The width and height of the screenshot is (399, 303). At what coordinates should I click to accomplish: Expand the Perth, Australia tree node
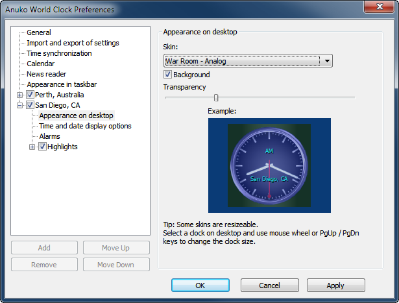[19, 95]
